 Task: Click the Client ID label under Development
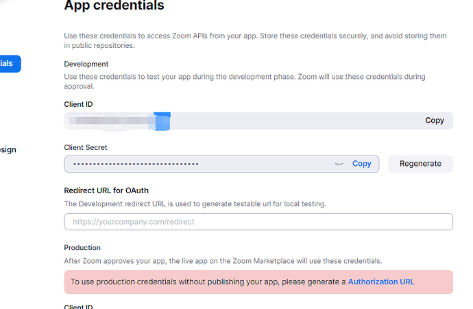tap(78, 104)
